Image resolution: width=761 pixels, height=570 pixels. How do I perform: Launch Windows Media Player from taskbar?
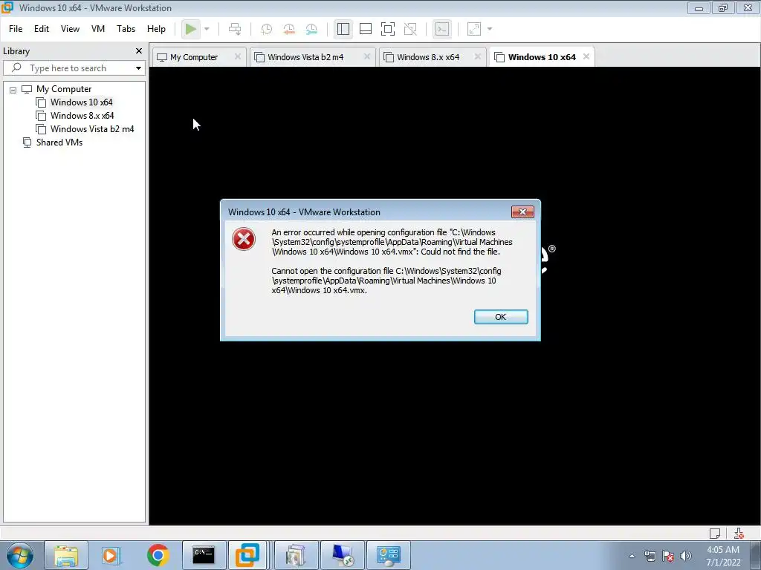[111, 555]
